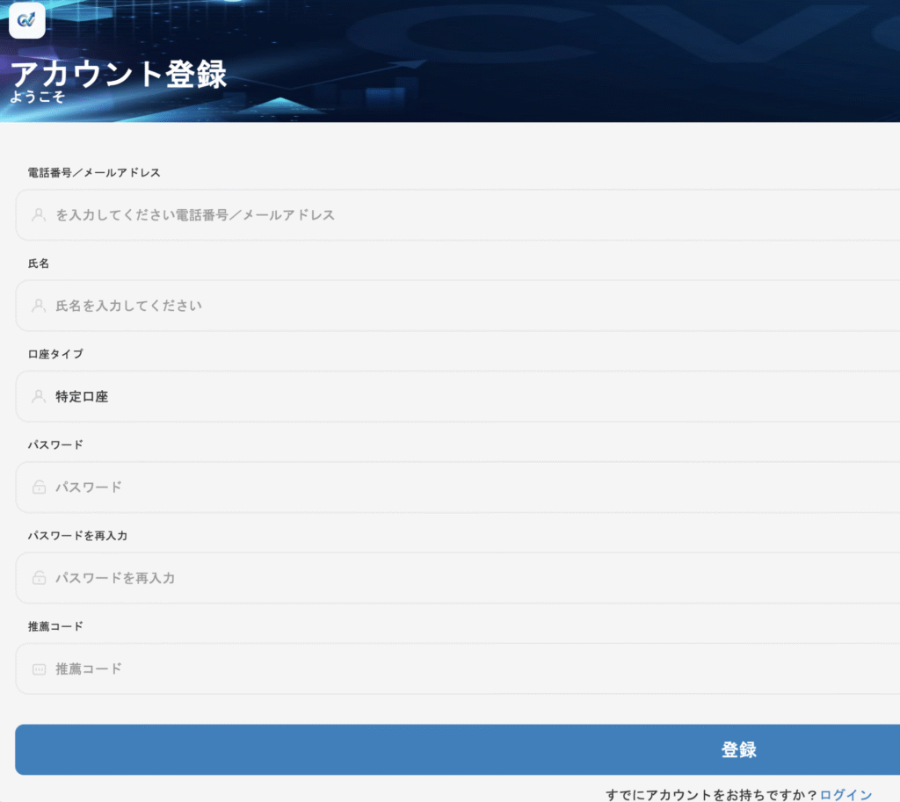900x802 pixels.
Task: Click the person icon beside 特定口座
Action: (x=39, y=396)
